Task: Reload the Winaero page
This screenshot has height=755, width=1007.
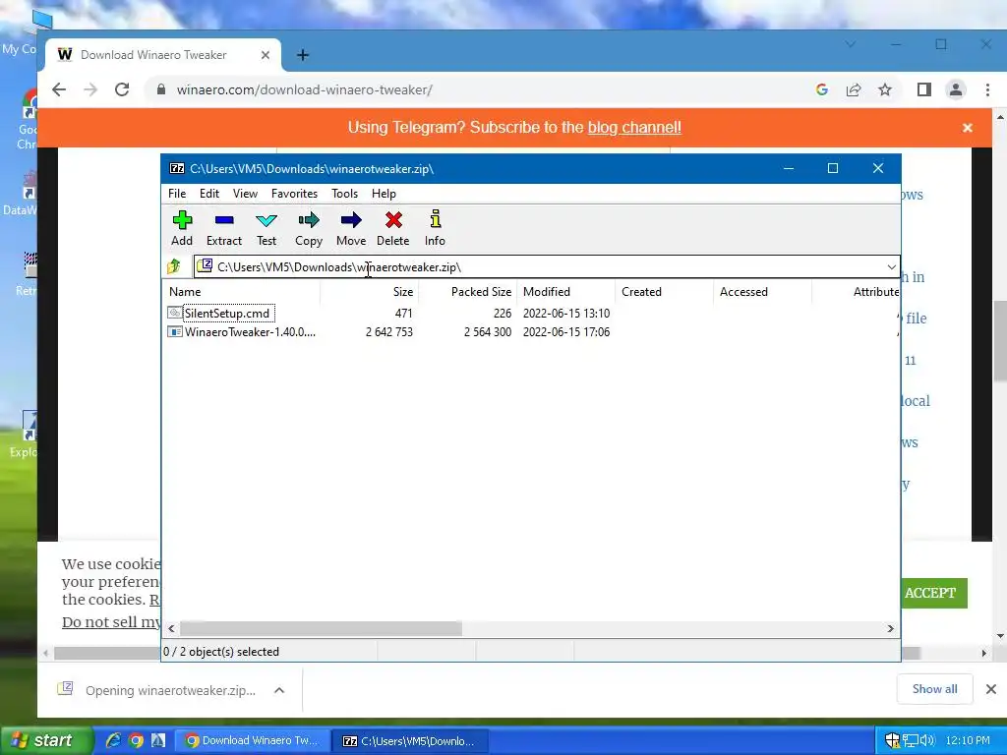Action: (122, 89)
